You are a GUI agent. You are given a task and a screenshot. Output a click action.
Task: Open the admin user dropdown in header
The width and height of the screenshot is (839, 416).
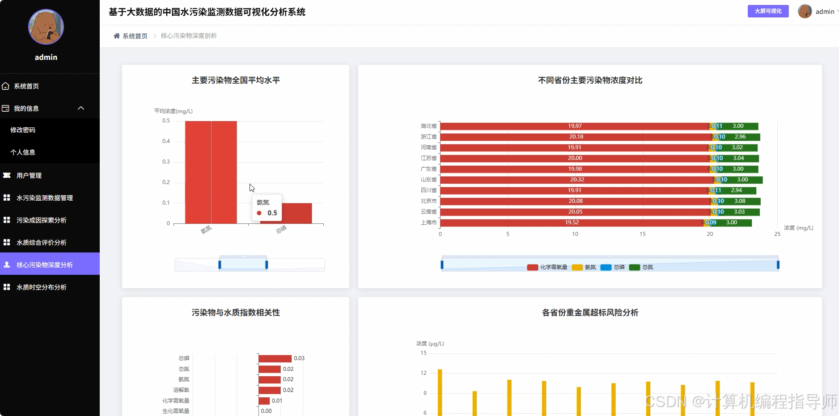(826, 12)
